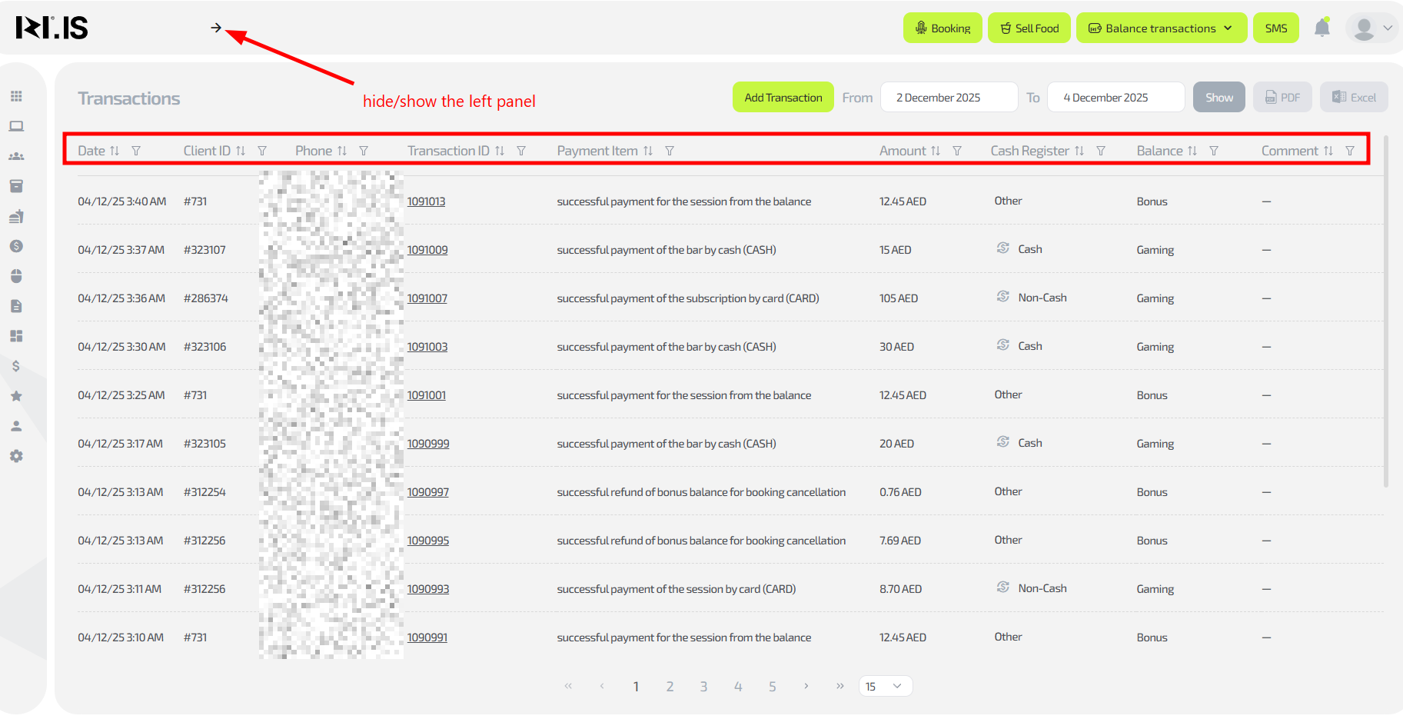Open transaction ID 1091013 link

click(426, 201)
